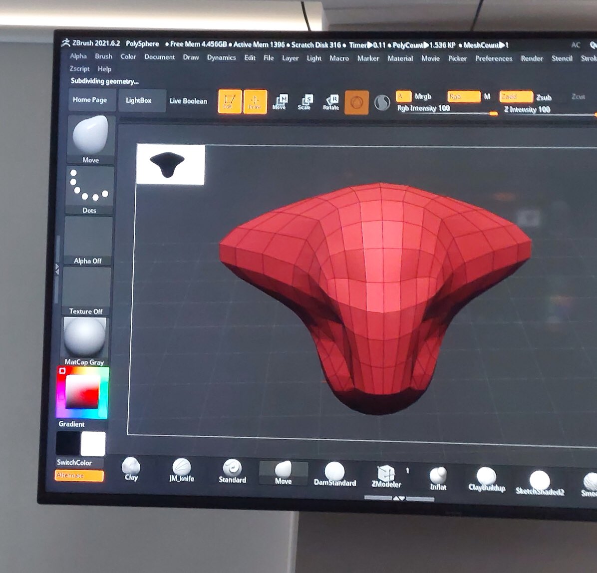Select the black secondary color swatch
Screen dimensions: 597x573
[x=68, y=444]
